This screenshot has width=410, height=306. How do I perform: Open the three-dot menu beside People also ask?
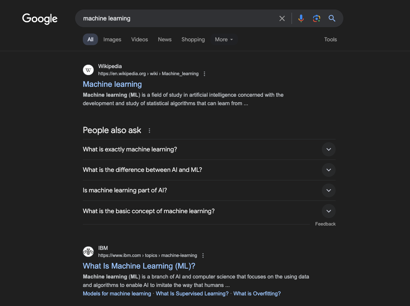149,130
